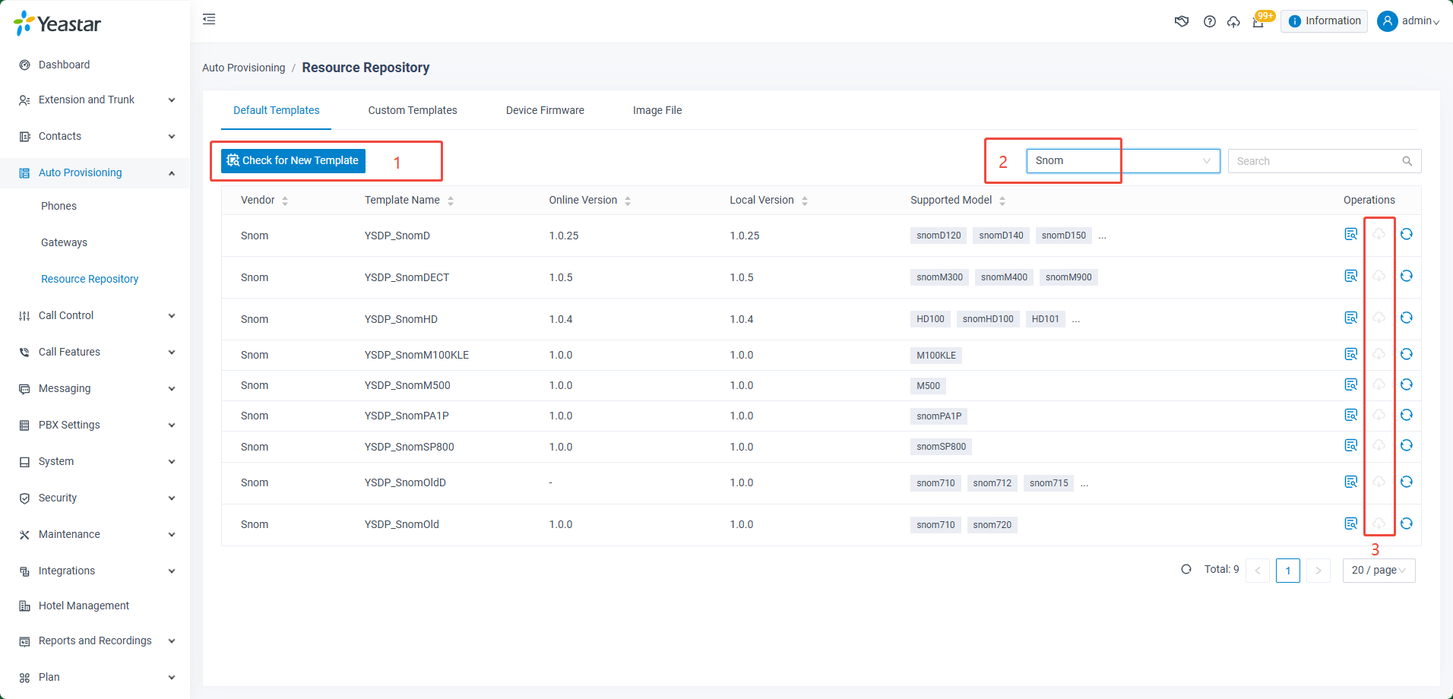Go to page 1 in pagination
The image size is (1453, 699).
coord(1288,571)
